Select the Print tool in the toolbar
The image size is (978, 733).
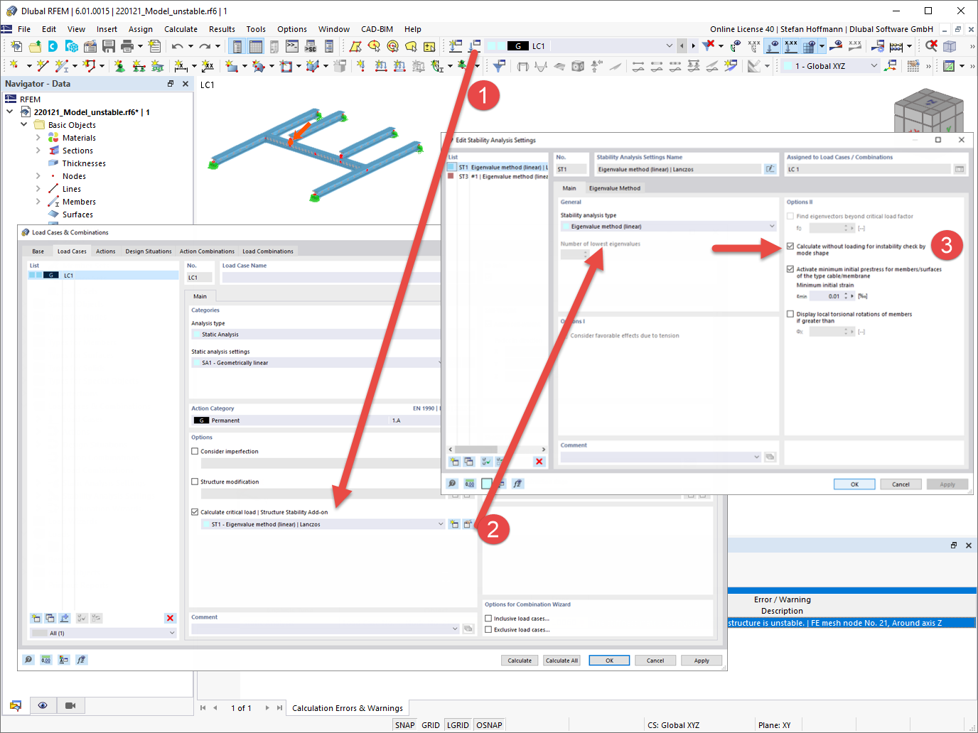[x=129, y=45]
